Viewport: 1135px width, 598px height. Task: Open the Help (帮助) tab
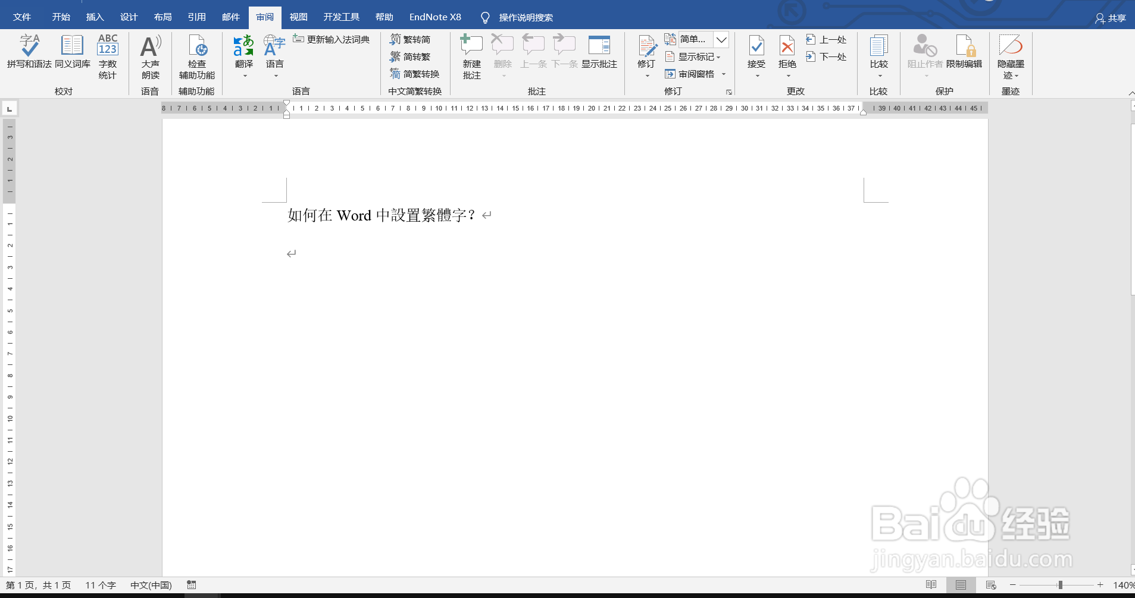pos(384,17)
